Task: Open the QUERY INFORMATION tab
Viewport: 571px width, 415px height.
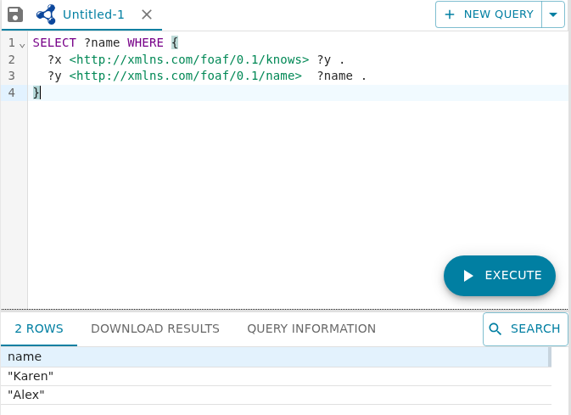Action: [311, 328]
